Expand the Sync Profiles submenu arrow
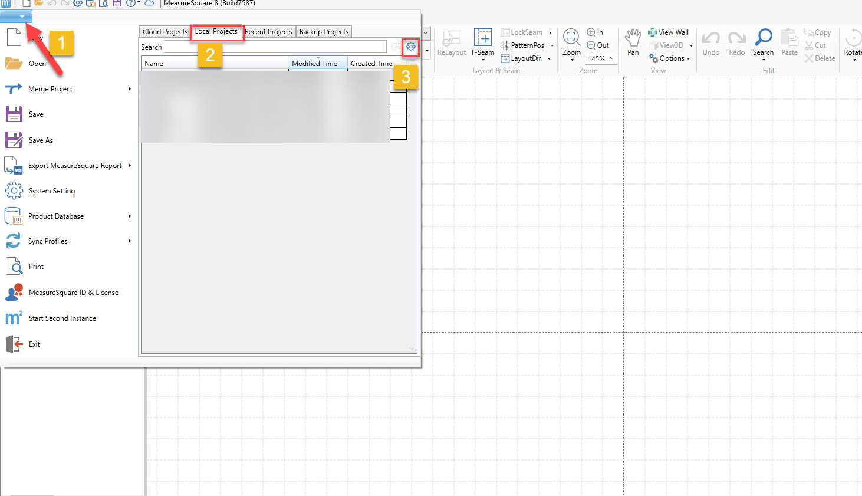 point(130,241)
